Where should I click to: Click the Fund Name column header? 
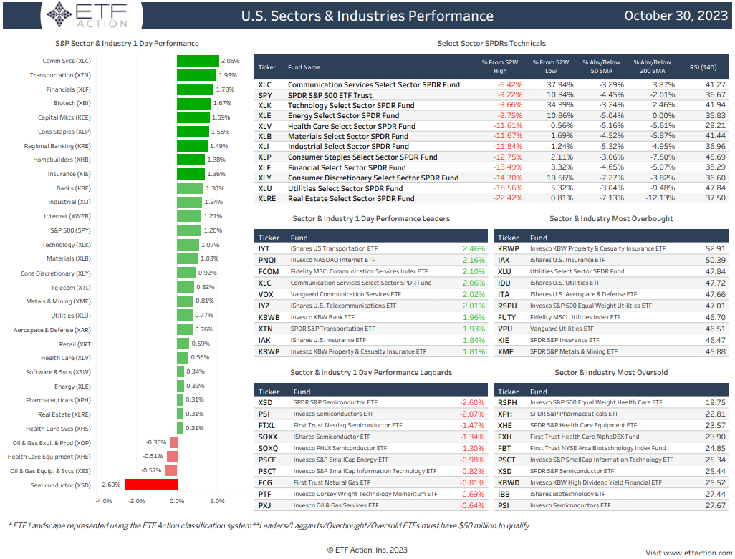[304, 67]
